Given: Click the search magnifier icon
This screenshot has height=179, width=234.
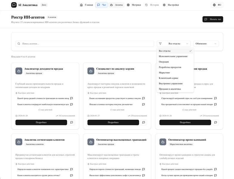Looking at the screenshot, I should pos(19,44).
